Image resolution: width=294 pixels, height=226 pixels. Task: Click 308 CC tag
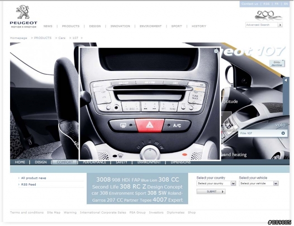(169, 180)
